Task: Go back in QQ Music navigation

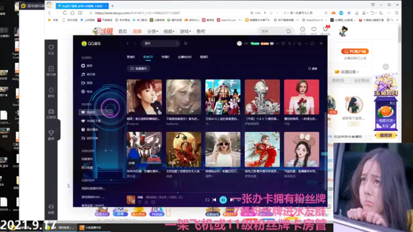Action: [x=128, y=43]
